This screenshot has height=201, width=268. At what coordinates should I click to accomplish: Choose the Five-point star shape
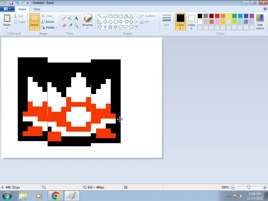click(110, 27)
